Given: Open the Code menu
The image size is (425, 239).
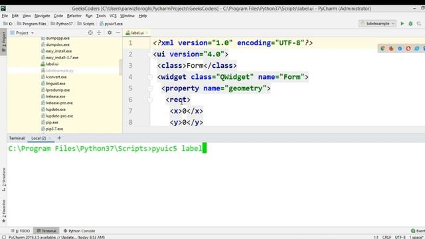Looking at the screenshot, I should tap(58, 16).
